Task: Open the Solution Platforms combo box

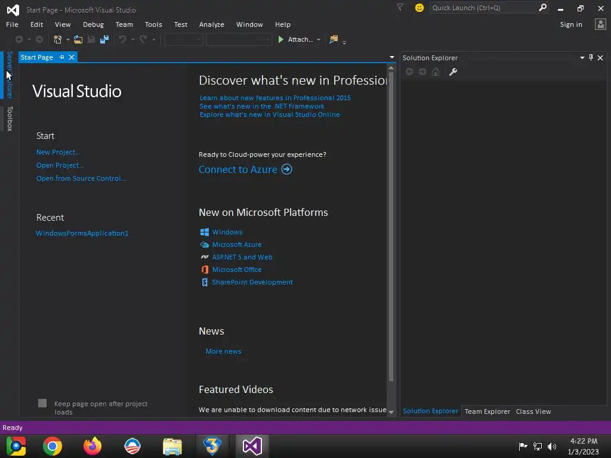Action: pos(239,39)
